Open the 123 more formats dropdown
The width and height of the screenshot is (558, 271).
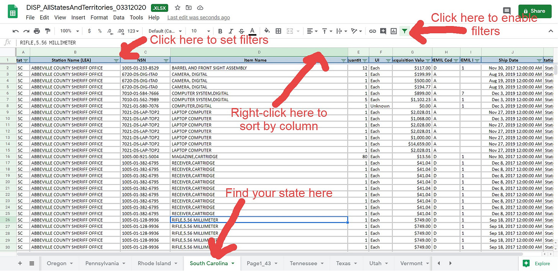tap(134, 31)
